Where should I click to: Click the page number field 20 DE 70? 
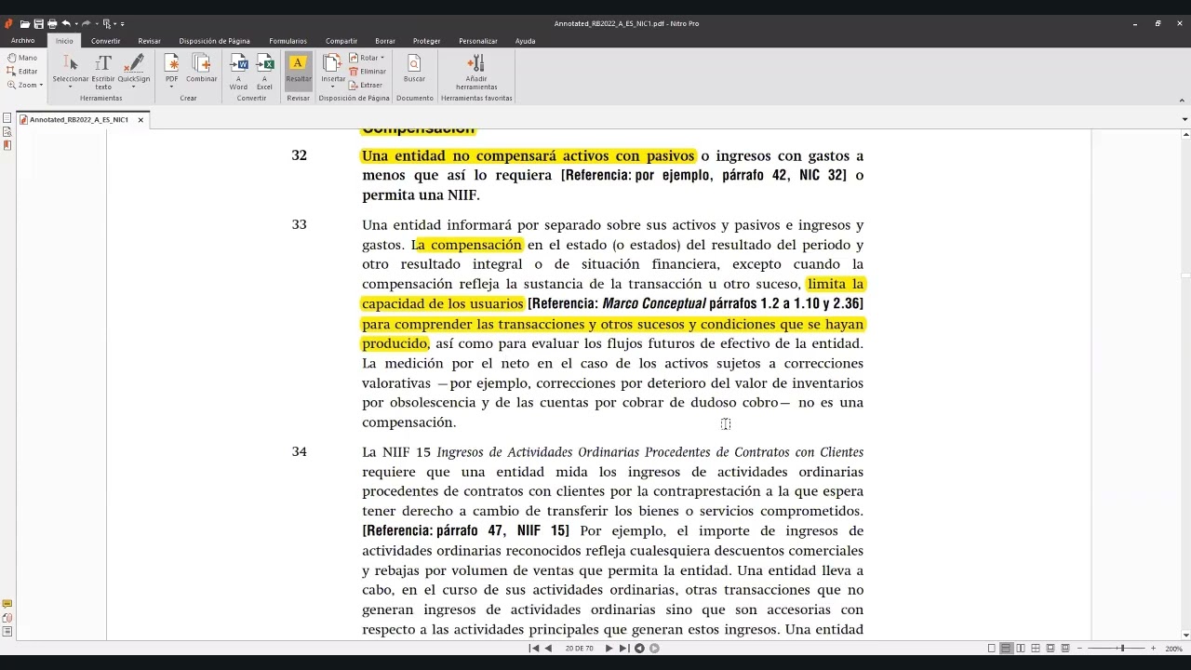pos(579,648)
